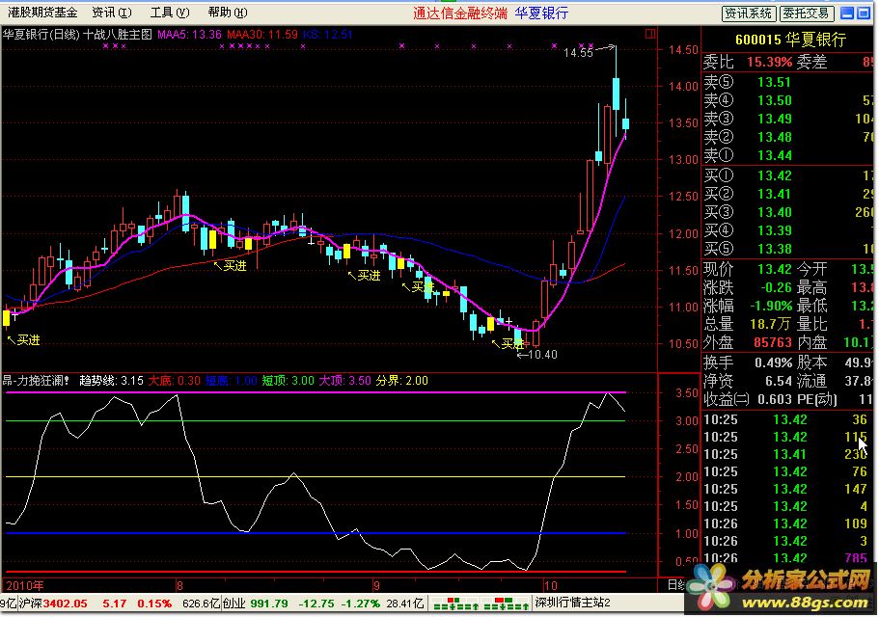Click the right connection signal indicator in status bar
879x617 pixels.
coord(507,604)
